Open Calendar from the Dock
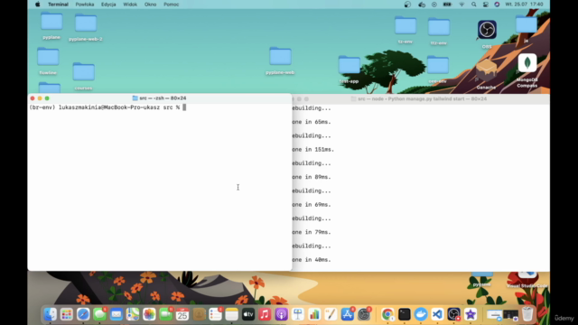Viewport: 578px width, 325px height. click(182, 314)
